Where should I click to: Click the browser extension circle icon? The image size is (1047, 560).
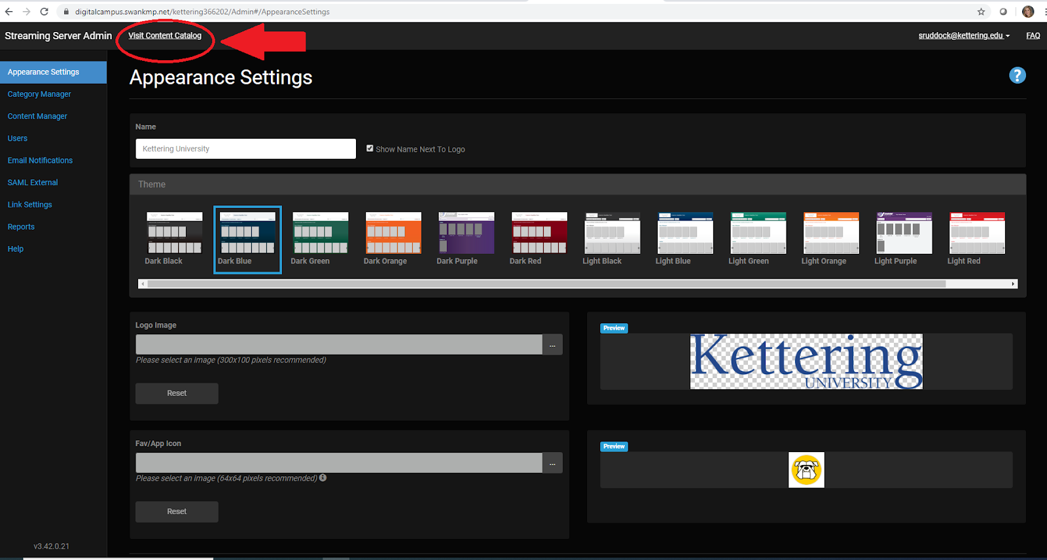(x=1003, y=12)
